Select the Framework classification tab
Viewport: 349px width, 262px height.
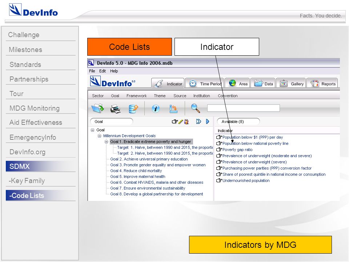coord(136,96)
